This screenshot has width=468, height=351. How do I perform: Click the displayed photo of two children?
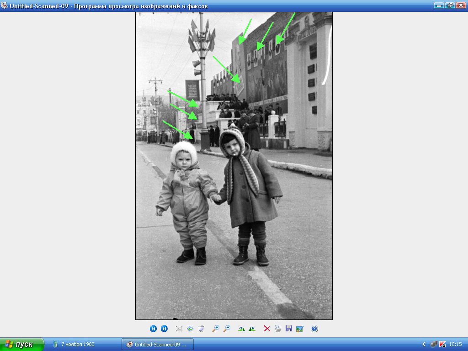[234, 183]
